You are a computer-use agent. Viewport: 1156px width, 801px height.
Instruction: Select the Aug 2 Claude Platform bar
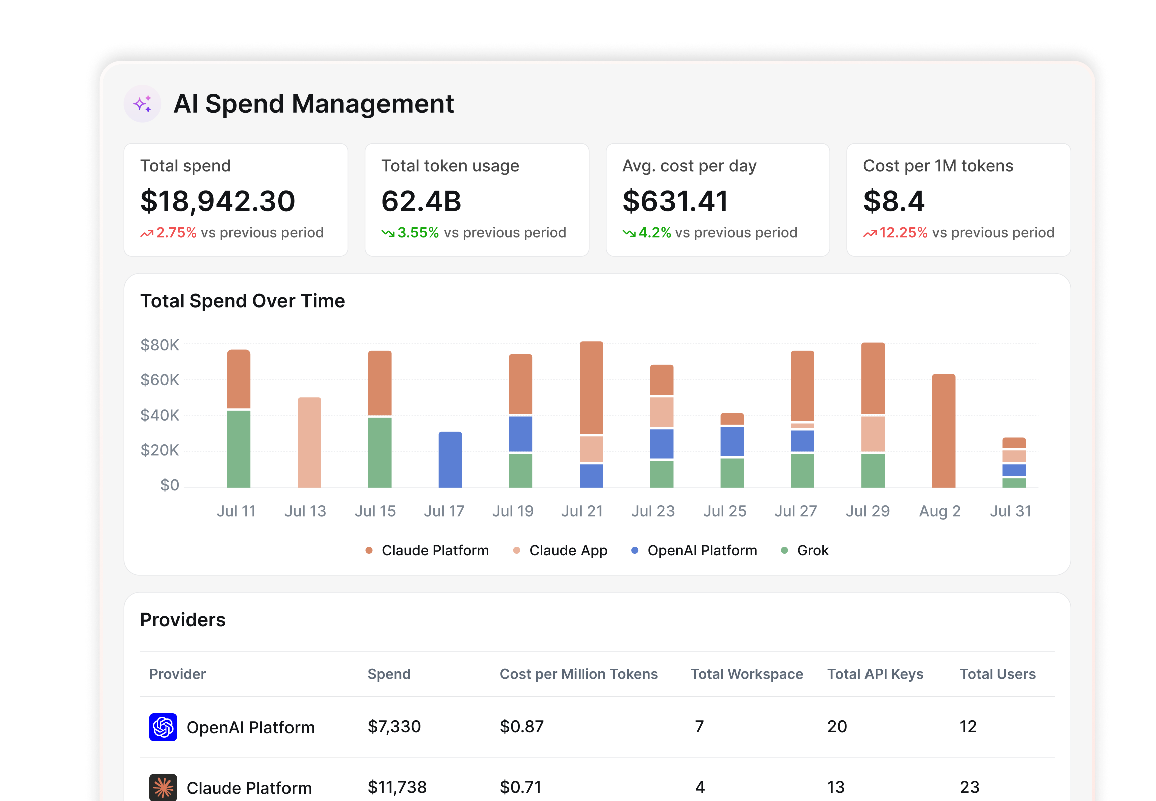(944, 431)
